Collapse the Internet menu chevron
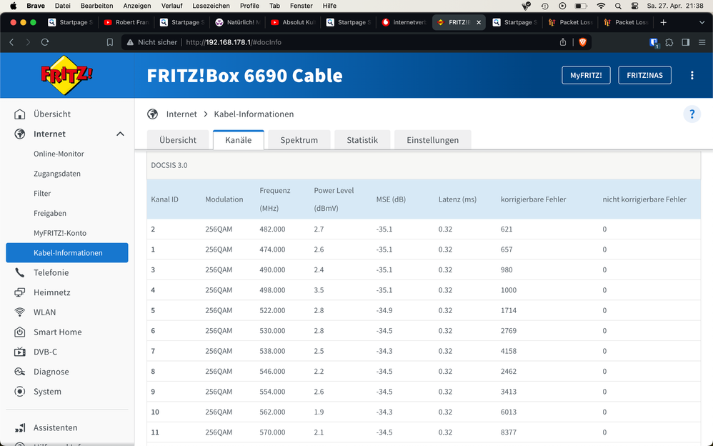The height and width of the screenshot is (446, 713). pyautogui.click(x=120, y=134)
